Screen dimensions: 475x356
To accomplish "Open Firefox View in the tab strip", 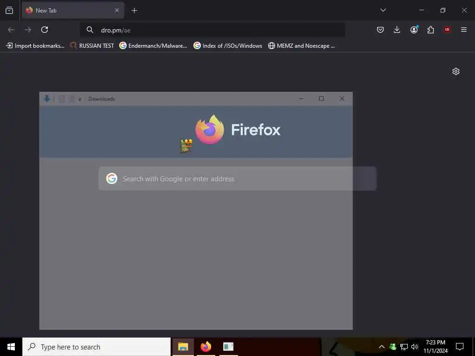I will click(9, 10).
